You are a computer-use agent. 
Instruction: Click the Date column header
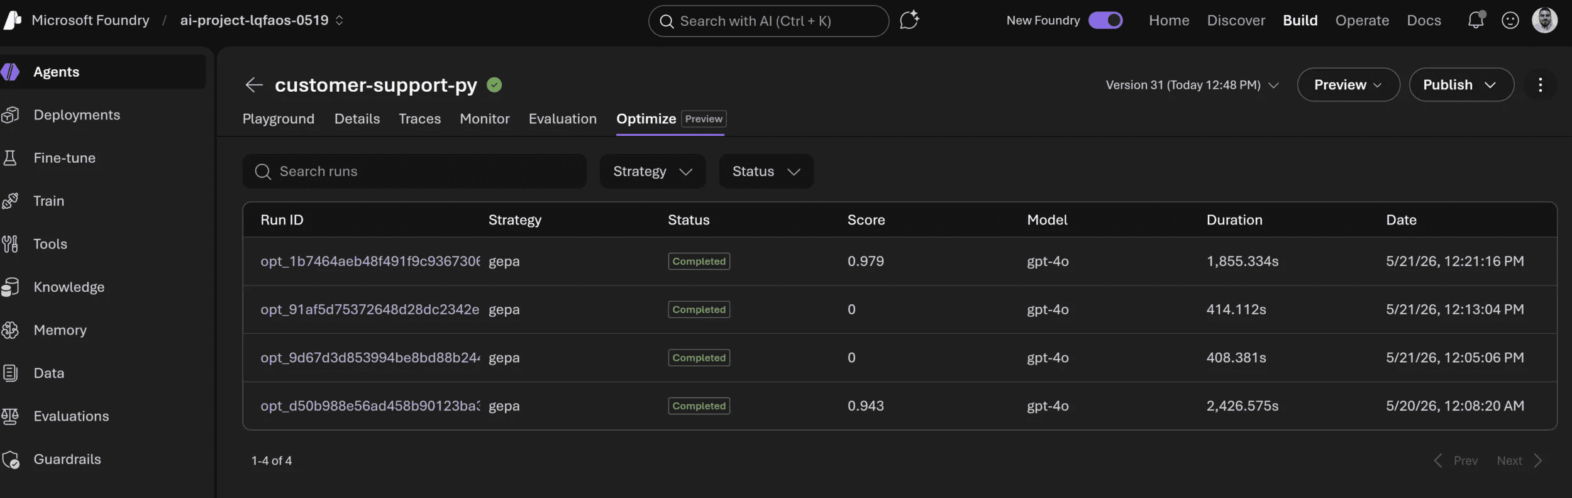[x=1401, y=220]
